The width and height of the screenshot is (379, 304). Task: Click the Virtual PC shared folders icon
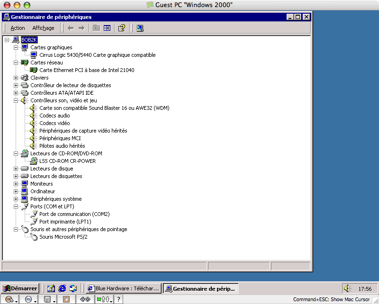click(x=66, y=299)
